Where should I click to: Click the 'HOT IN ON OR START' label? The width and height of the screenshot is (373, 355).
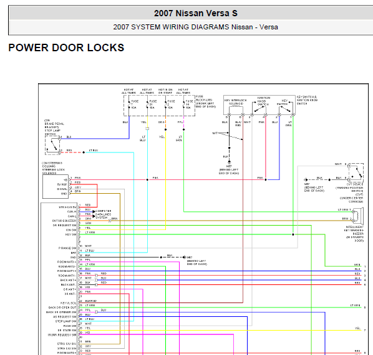165,91
